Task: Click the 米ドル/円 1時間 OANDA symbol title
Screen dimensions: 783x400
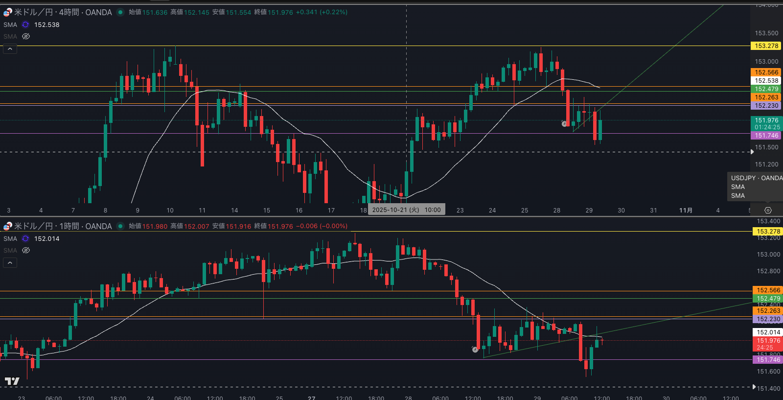Action: tap(63, 226)
